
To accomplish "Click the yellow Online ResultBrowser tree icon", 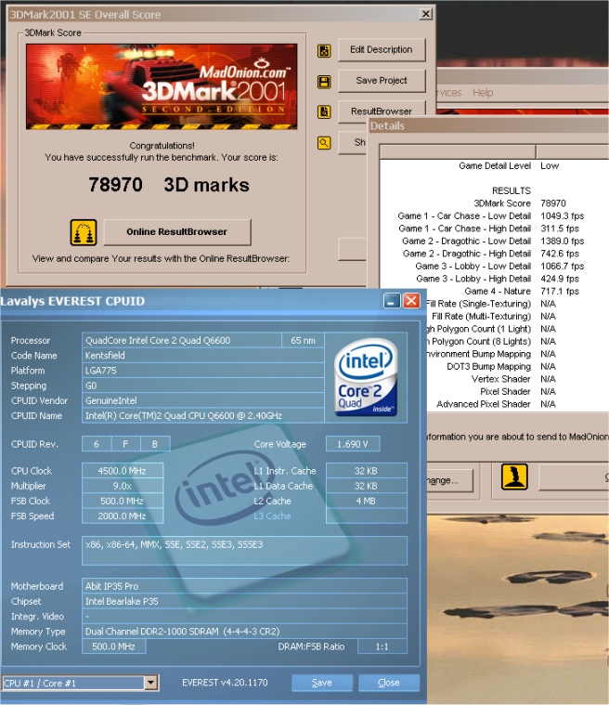I will [84, 232].
